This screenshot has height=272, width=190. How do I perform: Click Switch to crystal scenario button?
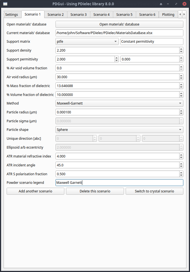click(x=154, y=191)
